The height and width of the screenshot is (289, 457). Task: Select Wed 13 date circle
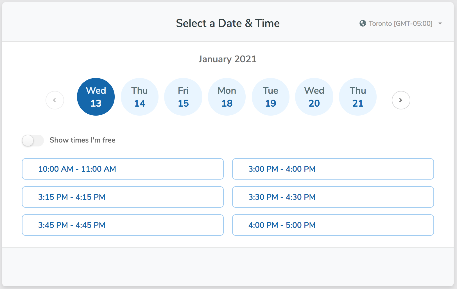[x=96, y=97]
